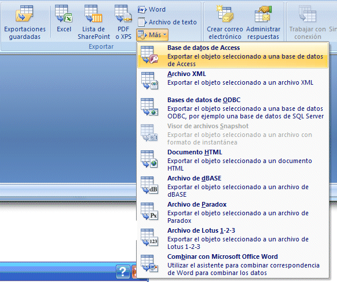Viewport: 337px width, 282px height.
Task: Click the Archivo XML menu icon
Action: [149, 81]
